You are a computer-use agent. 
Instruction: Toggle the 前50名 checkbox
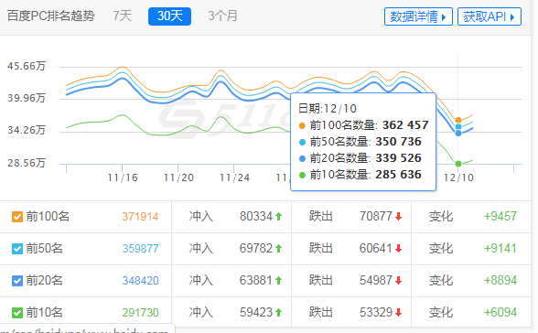click(x=17, y=249)
